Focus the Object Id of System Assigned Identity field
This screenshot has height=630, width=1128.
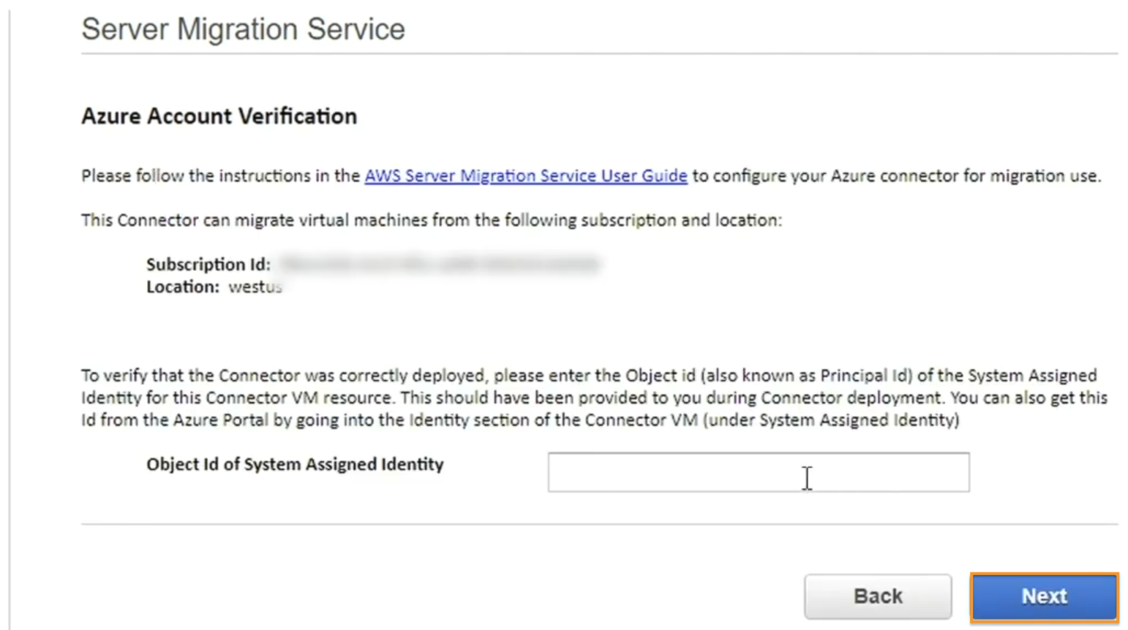[759, 472]
